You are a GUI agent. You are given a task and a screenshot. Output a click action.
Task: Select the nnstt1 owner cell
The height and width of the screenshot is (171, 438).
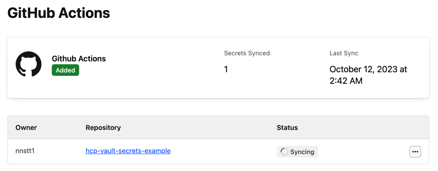25,151
